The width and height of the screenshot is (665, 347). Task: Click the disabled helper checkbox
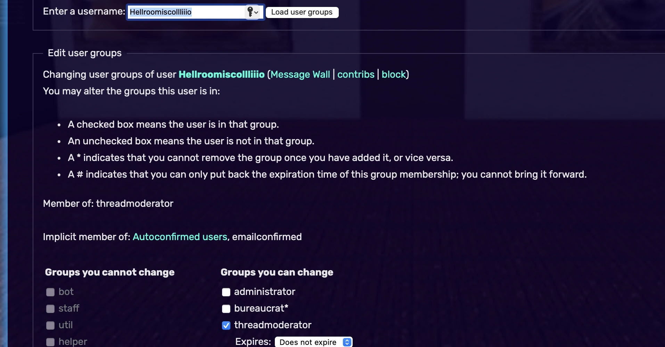[x=50, y=341]
